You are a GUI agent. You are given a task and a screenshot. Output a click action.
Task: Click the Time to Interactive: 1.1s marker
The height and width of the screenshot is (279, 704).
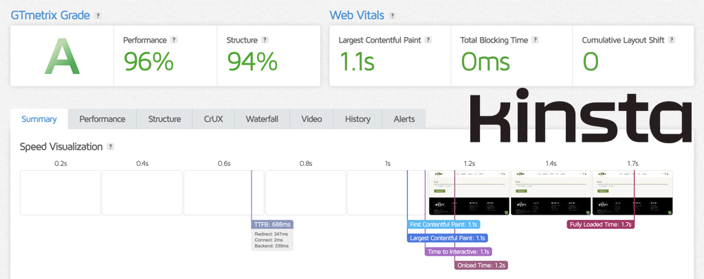(459, 252)
